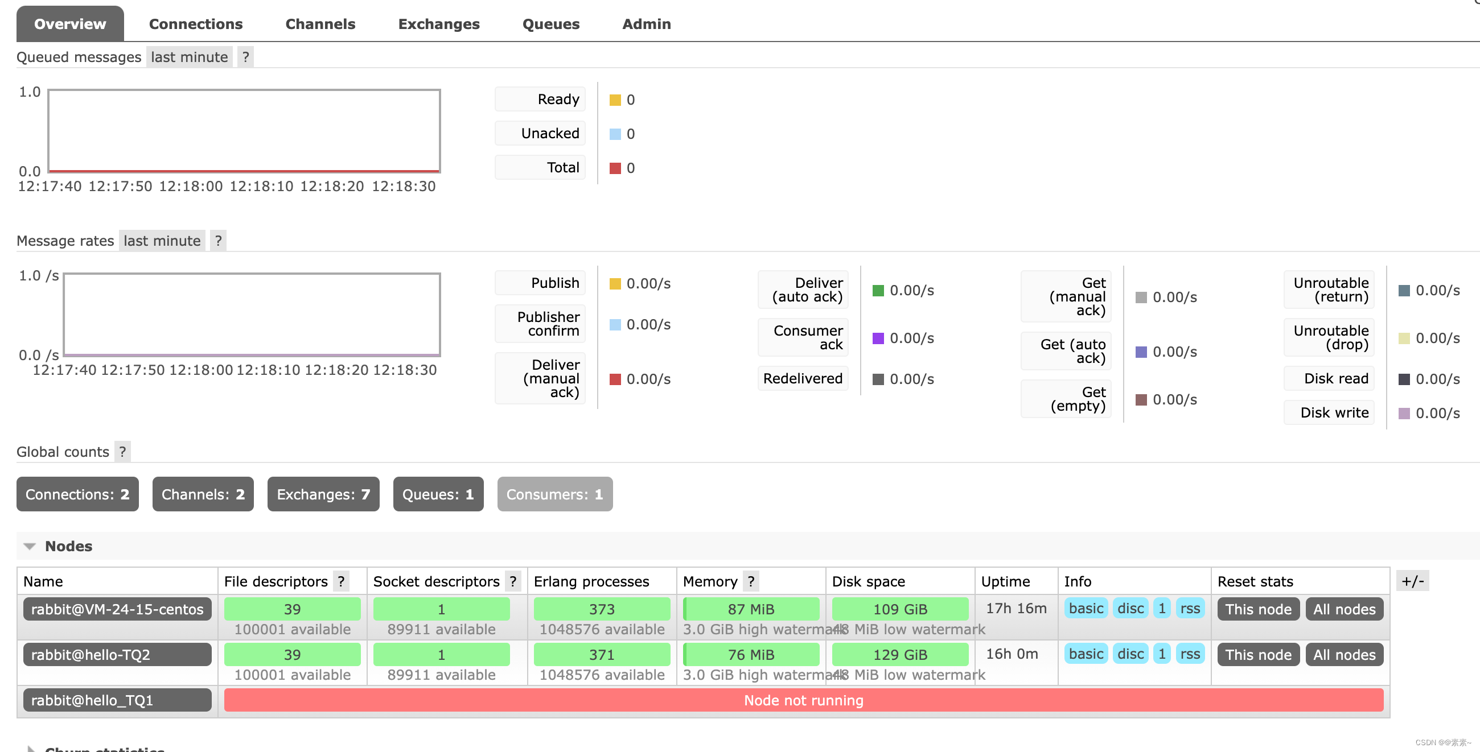Screen dimensions: 1480x752
Task: Open the rabbit@VM-24-15-centos node link
Action: coord(117,609)
